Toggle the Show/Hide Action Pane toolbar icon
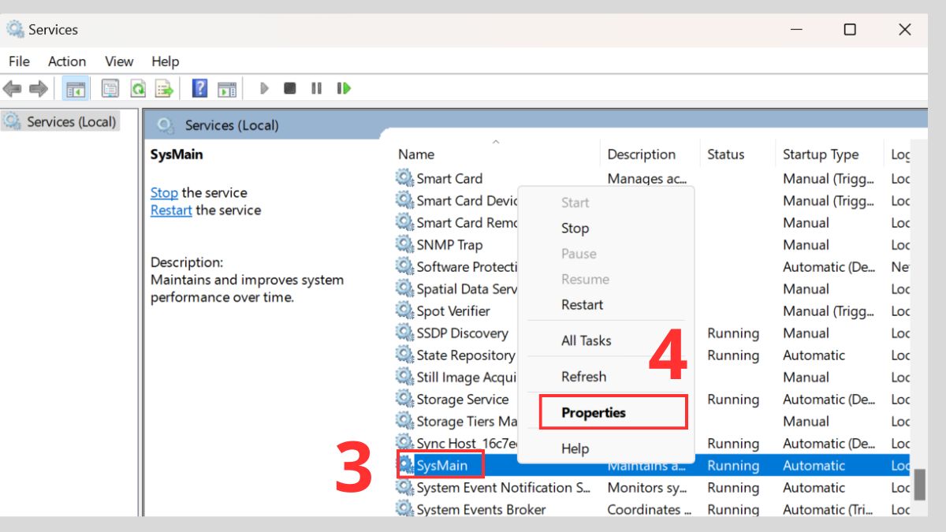 227,89
